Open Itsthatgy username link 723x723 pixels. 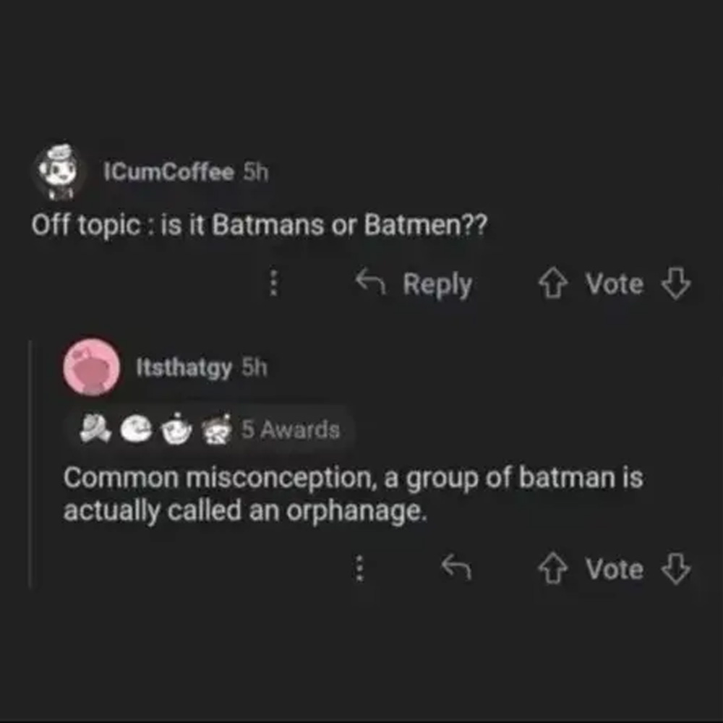[184, 368]
